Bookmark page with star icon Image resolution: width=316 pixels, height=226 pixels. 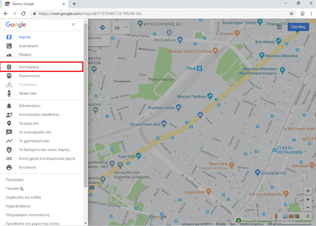[x=292, y=13]
